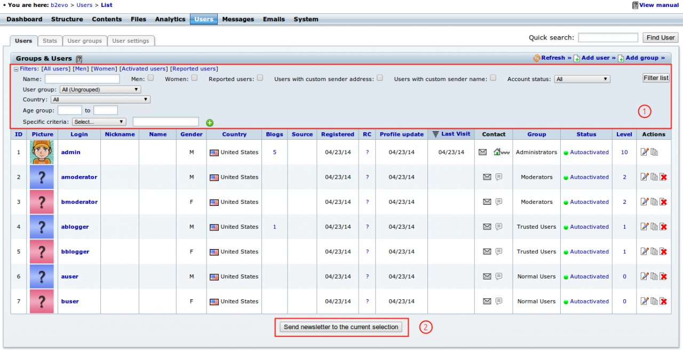
Task: Click admin's Blogs count 5
Action: point(274,152)
